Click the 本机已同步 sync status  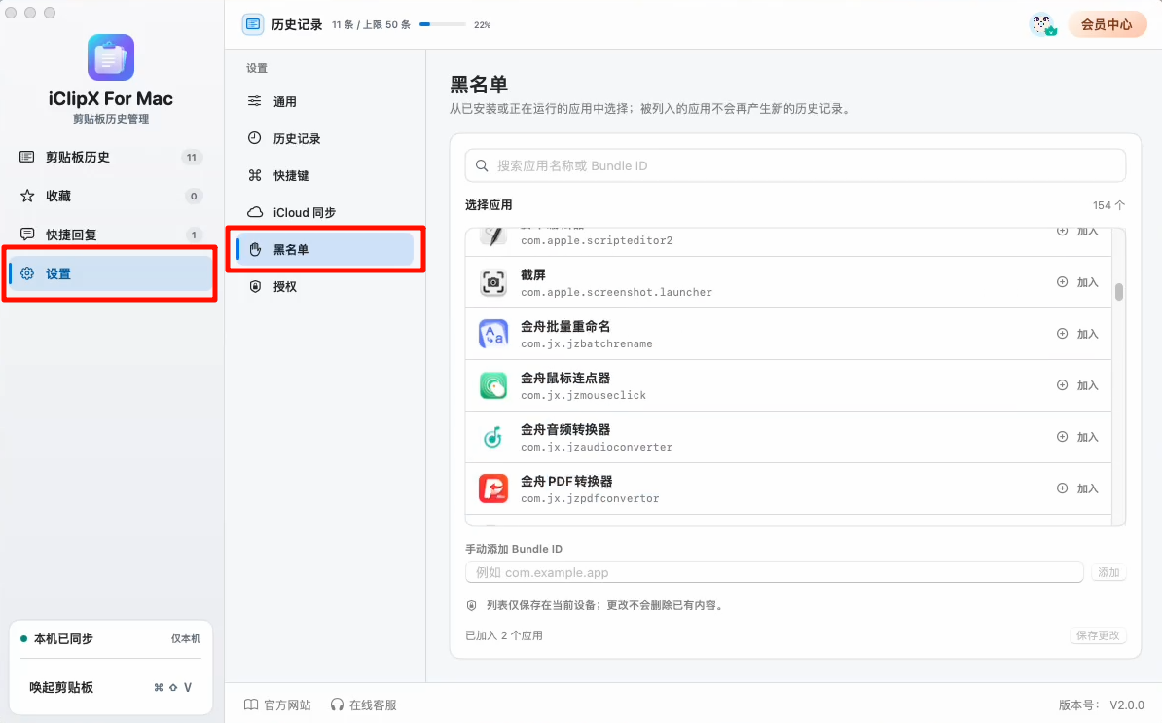tap(57, 638)
